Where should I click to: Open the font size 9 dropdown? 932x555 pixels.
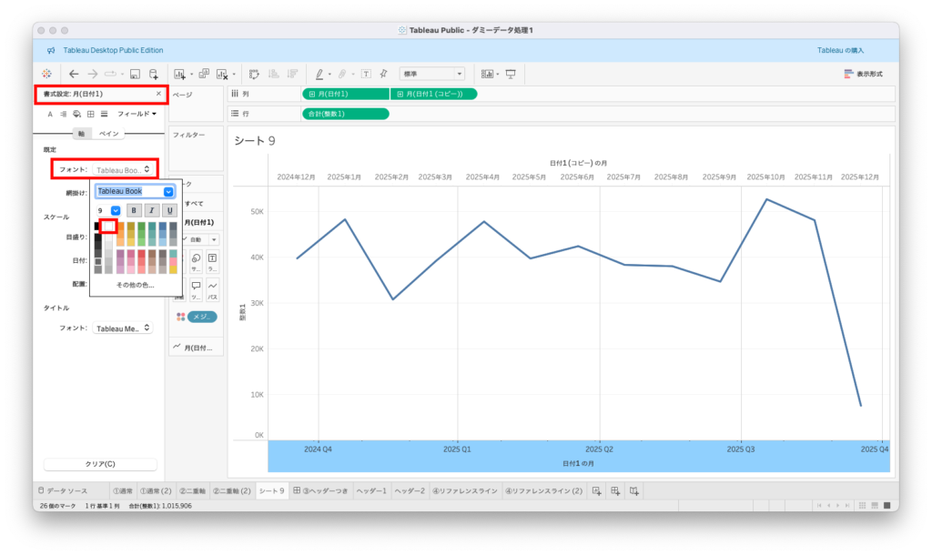116,210
